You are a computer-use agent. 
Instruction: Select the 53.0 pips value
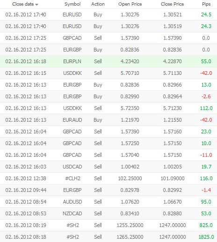click(x=206, y=213)
